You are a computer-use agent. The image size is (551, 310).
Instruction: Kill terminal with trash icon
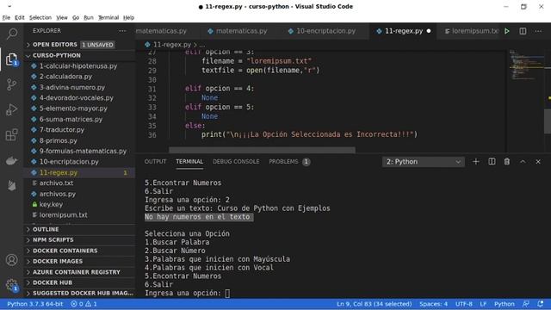(507, 162)
